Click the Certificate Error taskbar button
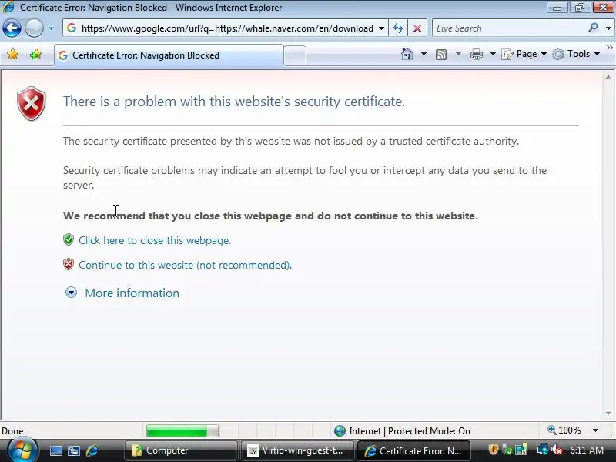616x462 pixels. 413,450
